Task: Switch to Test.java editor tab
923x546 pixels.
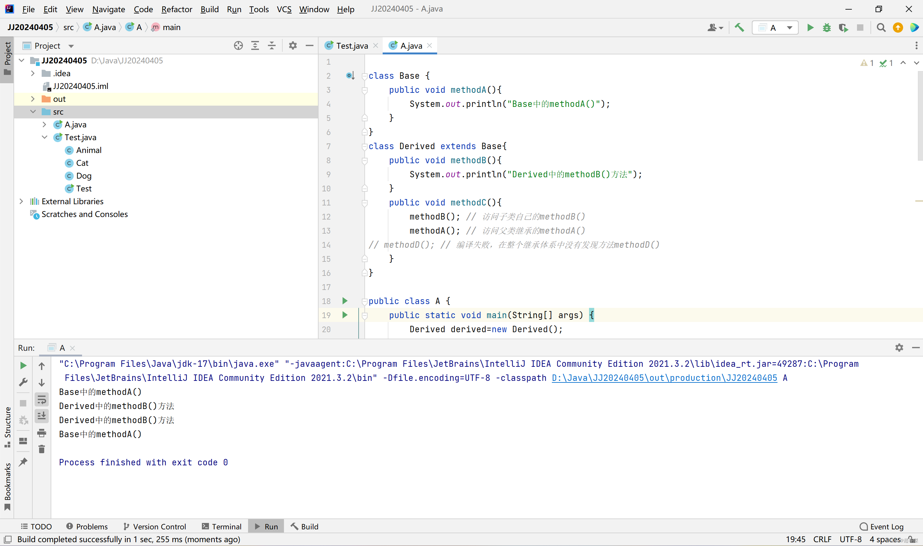Action: [x=351, y=46]
